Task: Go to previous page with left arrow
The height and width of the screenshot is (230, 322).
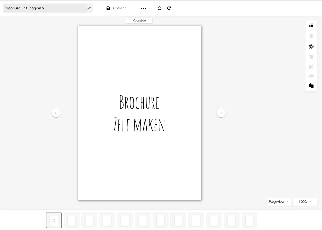Action: coord(56,113)
